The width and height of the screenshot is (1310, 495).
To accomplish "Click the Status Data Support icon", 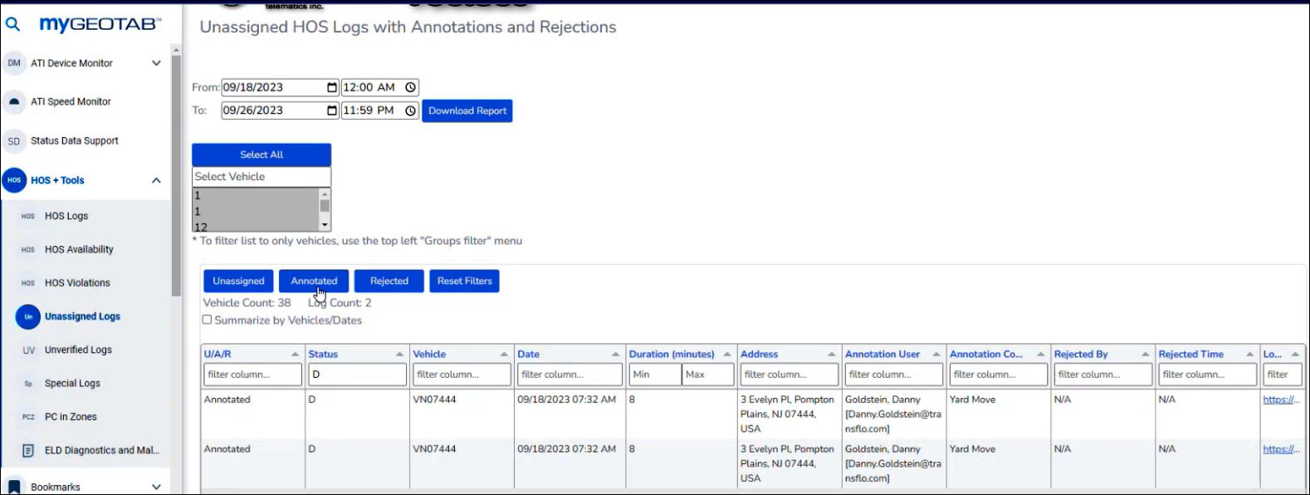I will tap(14, 141).
